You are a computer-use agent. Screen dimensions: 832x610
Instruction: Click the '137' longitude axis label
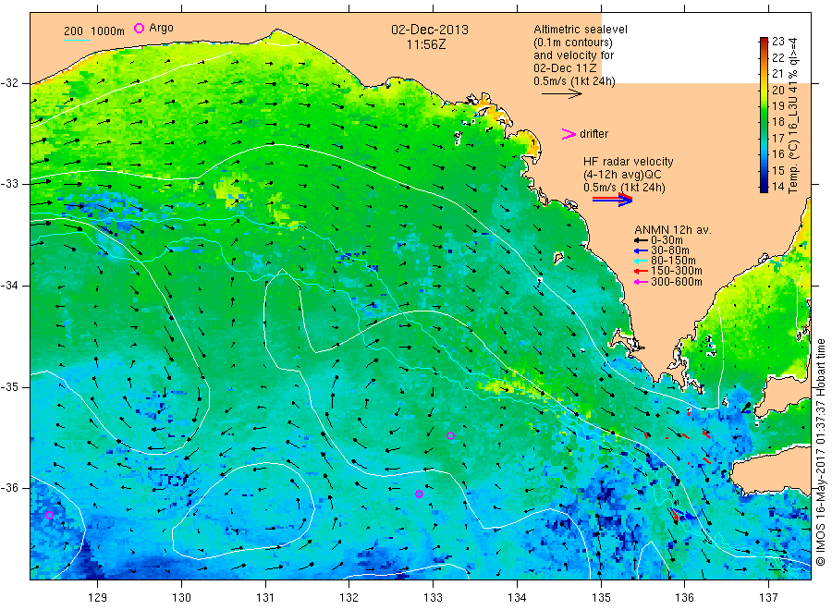(x=768, y=598)
